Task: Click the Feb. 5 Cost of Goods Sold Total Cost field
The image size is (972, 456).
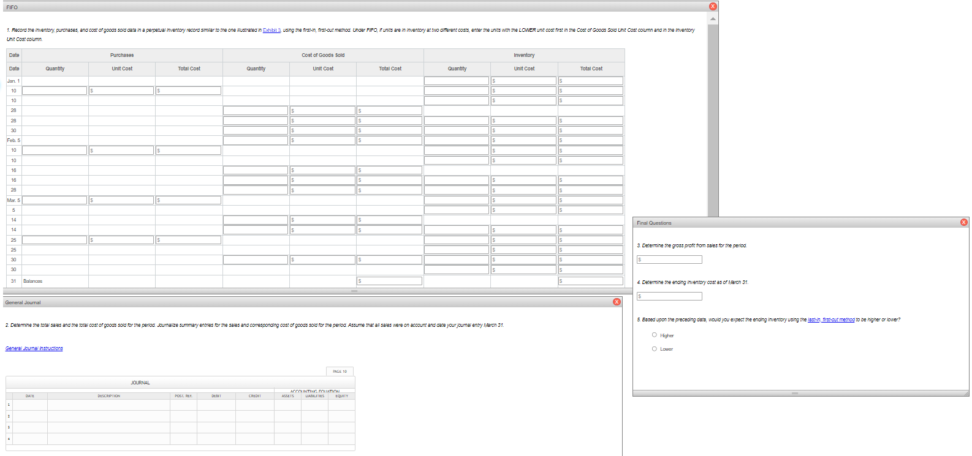Action: tap(390, 140)
